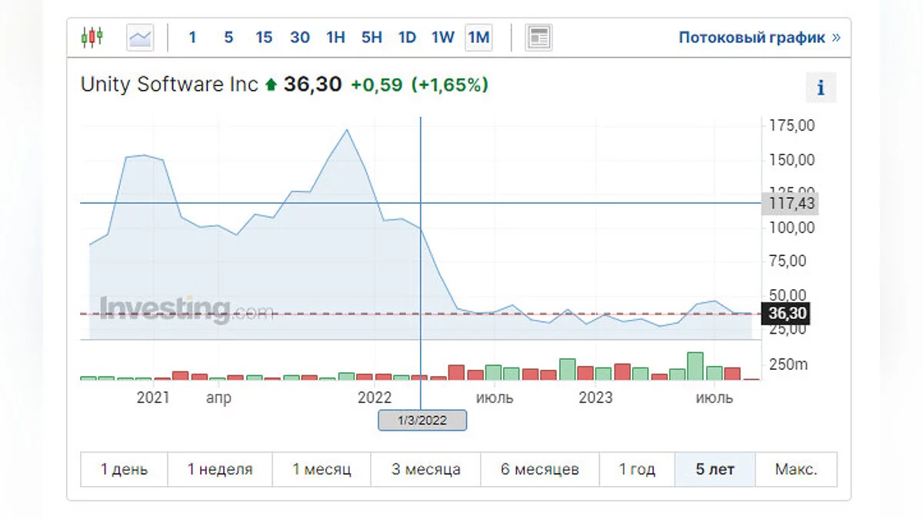Set chart interval to 1H
Viewport: 923px width, 519px height.
pyautogui.click(x=335, y=37)
